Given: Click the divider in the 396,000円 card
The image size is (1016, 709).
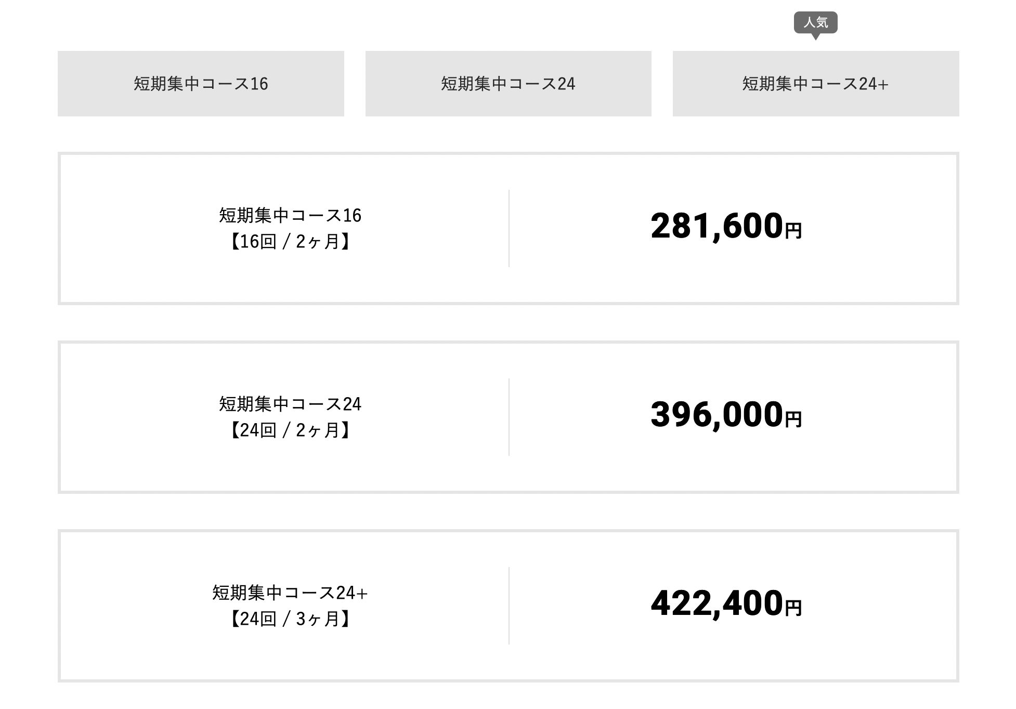Looking at the screenshot, I should pos(509,417).
